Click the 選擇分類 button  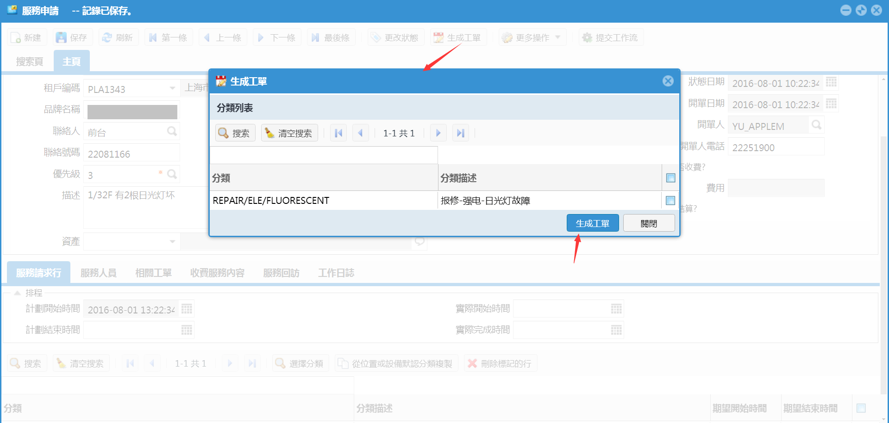[x=301, y=363]
